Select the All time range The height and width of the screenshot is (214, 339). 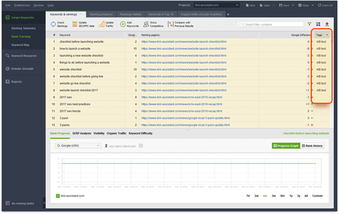click(306, 196)
